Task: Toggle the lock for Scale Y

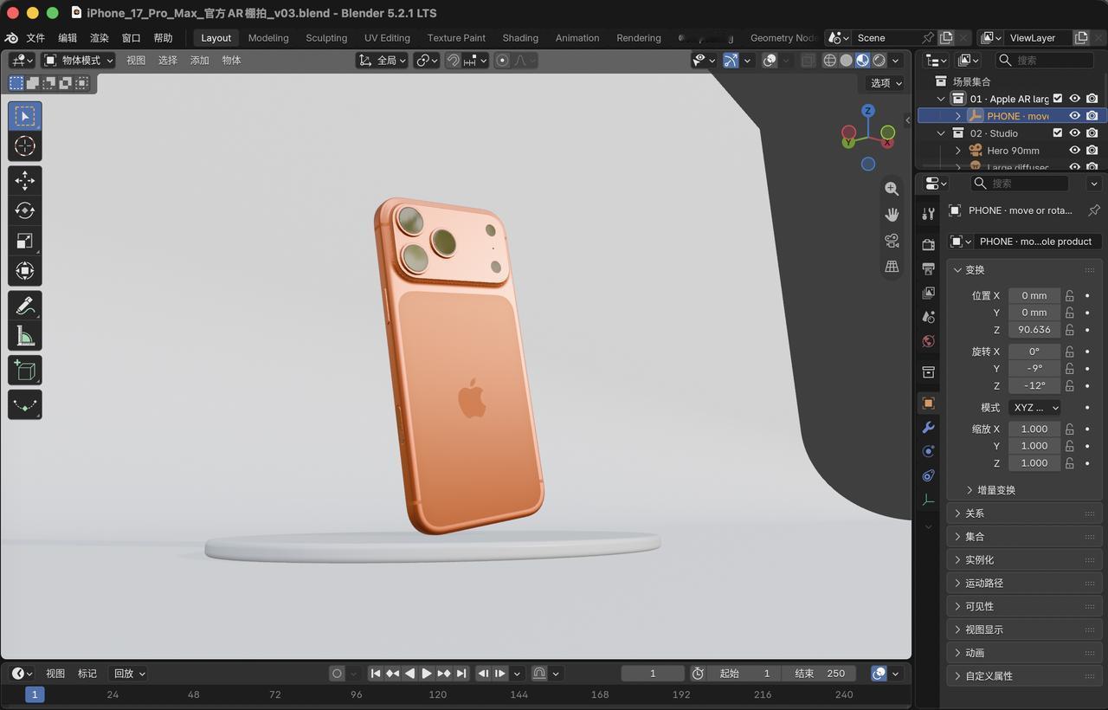Action: click(1070, 446)
